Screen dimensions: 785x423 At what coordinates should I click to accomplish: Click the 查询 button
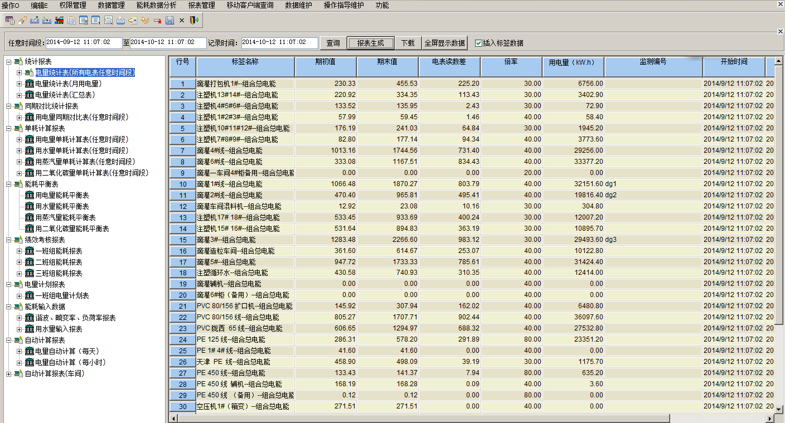click(332, 42)
